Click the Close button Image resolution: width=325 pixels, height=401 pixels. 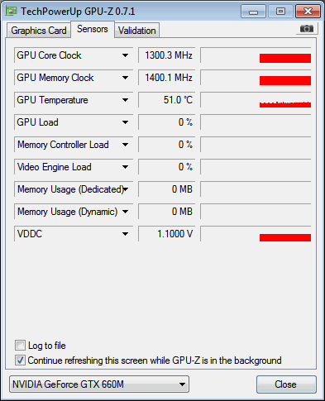286,384
